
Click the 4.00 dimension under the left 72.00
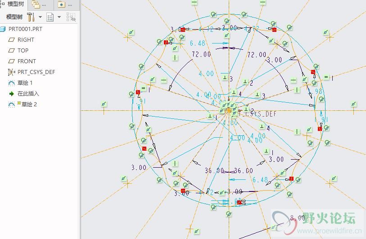tap(206, 74)
